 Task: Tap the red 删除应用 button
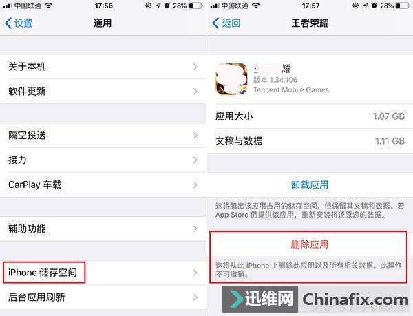coord(310,244)
